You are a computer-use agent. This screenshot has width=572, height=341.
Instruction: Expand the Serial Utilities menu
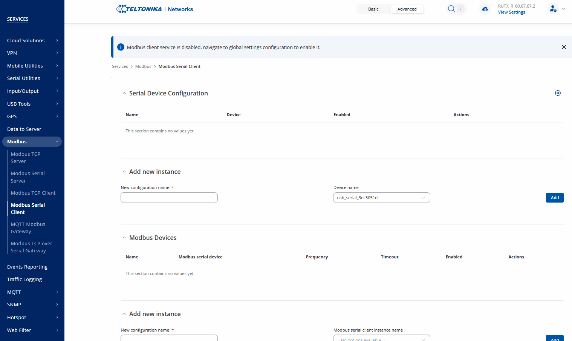pos(32,78)
